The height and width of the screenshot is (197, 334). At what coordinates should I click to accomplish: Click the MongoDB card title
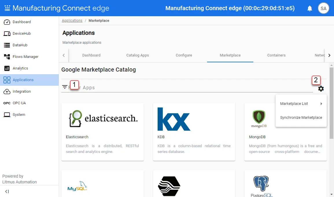click(x=257, y=137)
